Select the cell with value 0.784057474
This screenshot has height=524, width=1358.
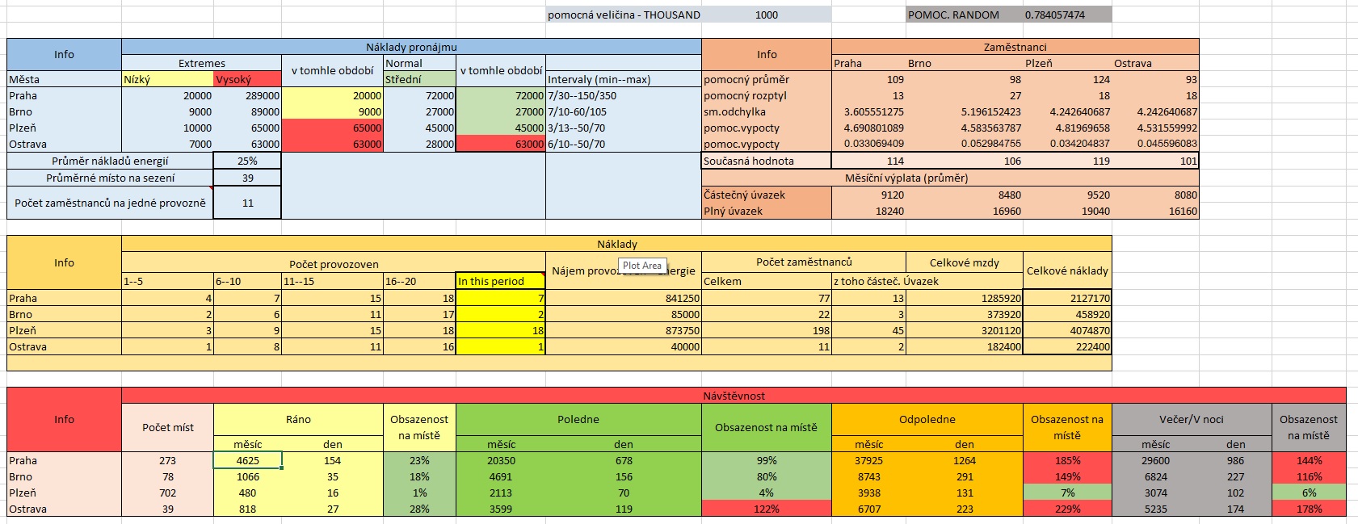1055,15
